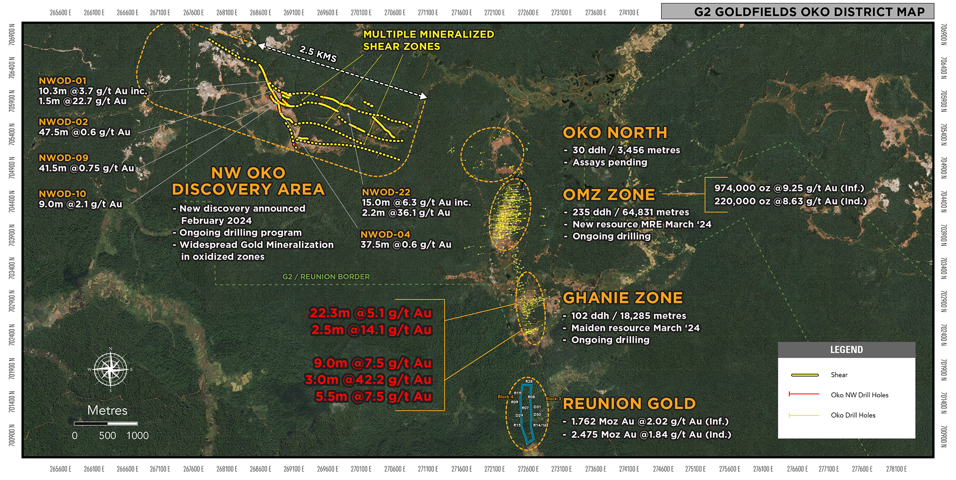Click the red Oko NW Drill Holes symbol
The height and width of the screenshot is (480, 956).
(804, 394)
